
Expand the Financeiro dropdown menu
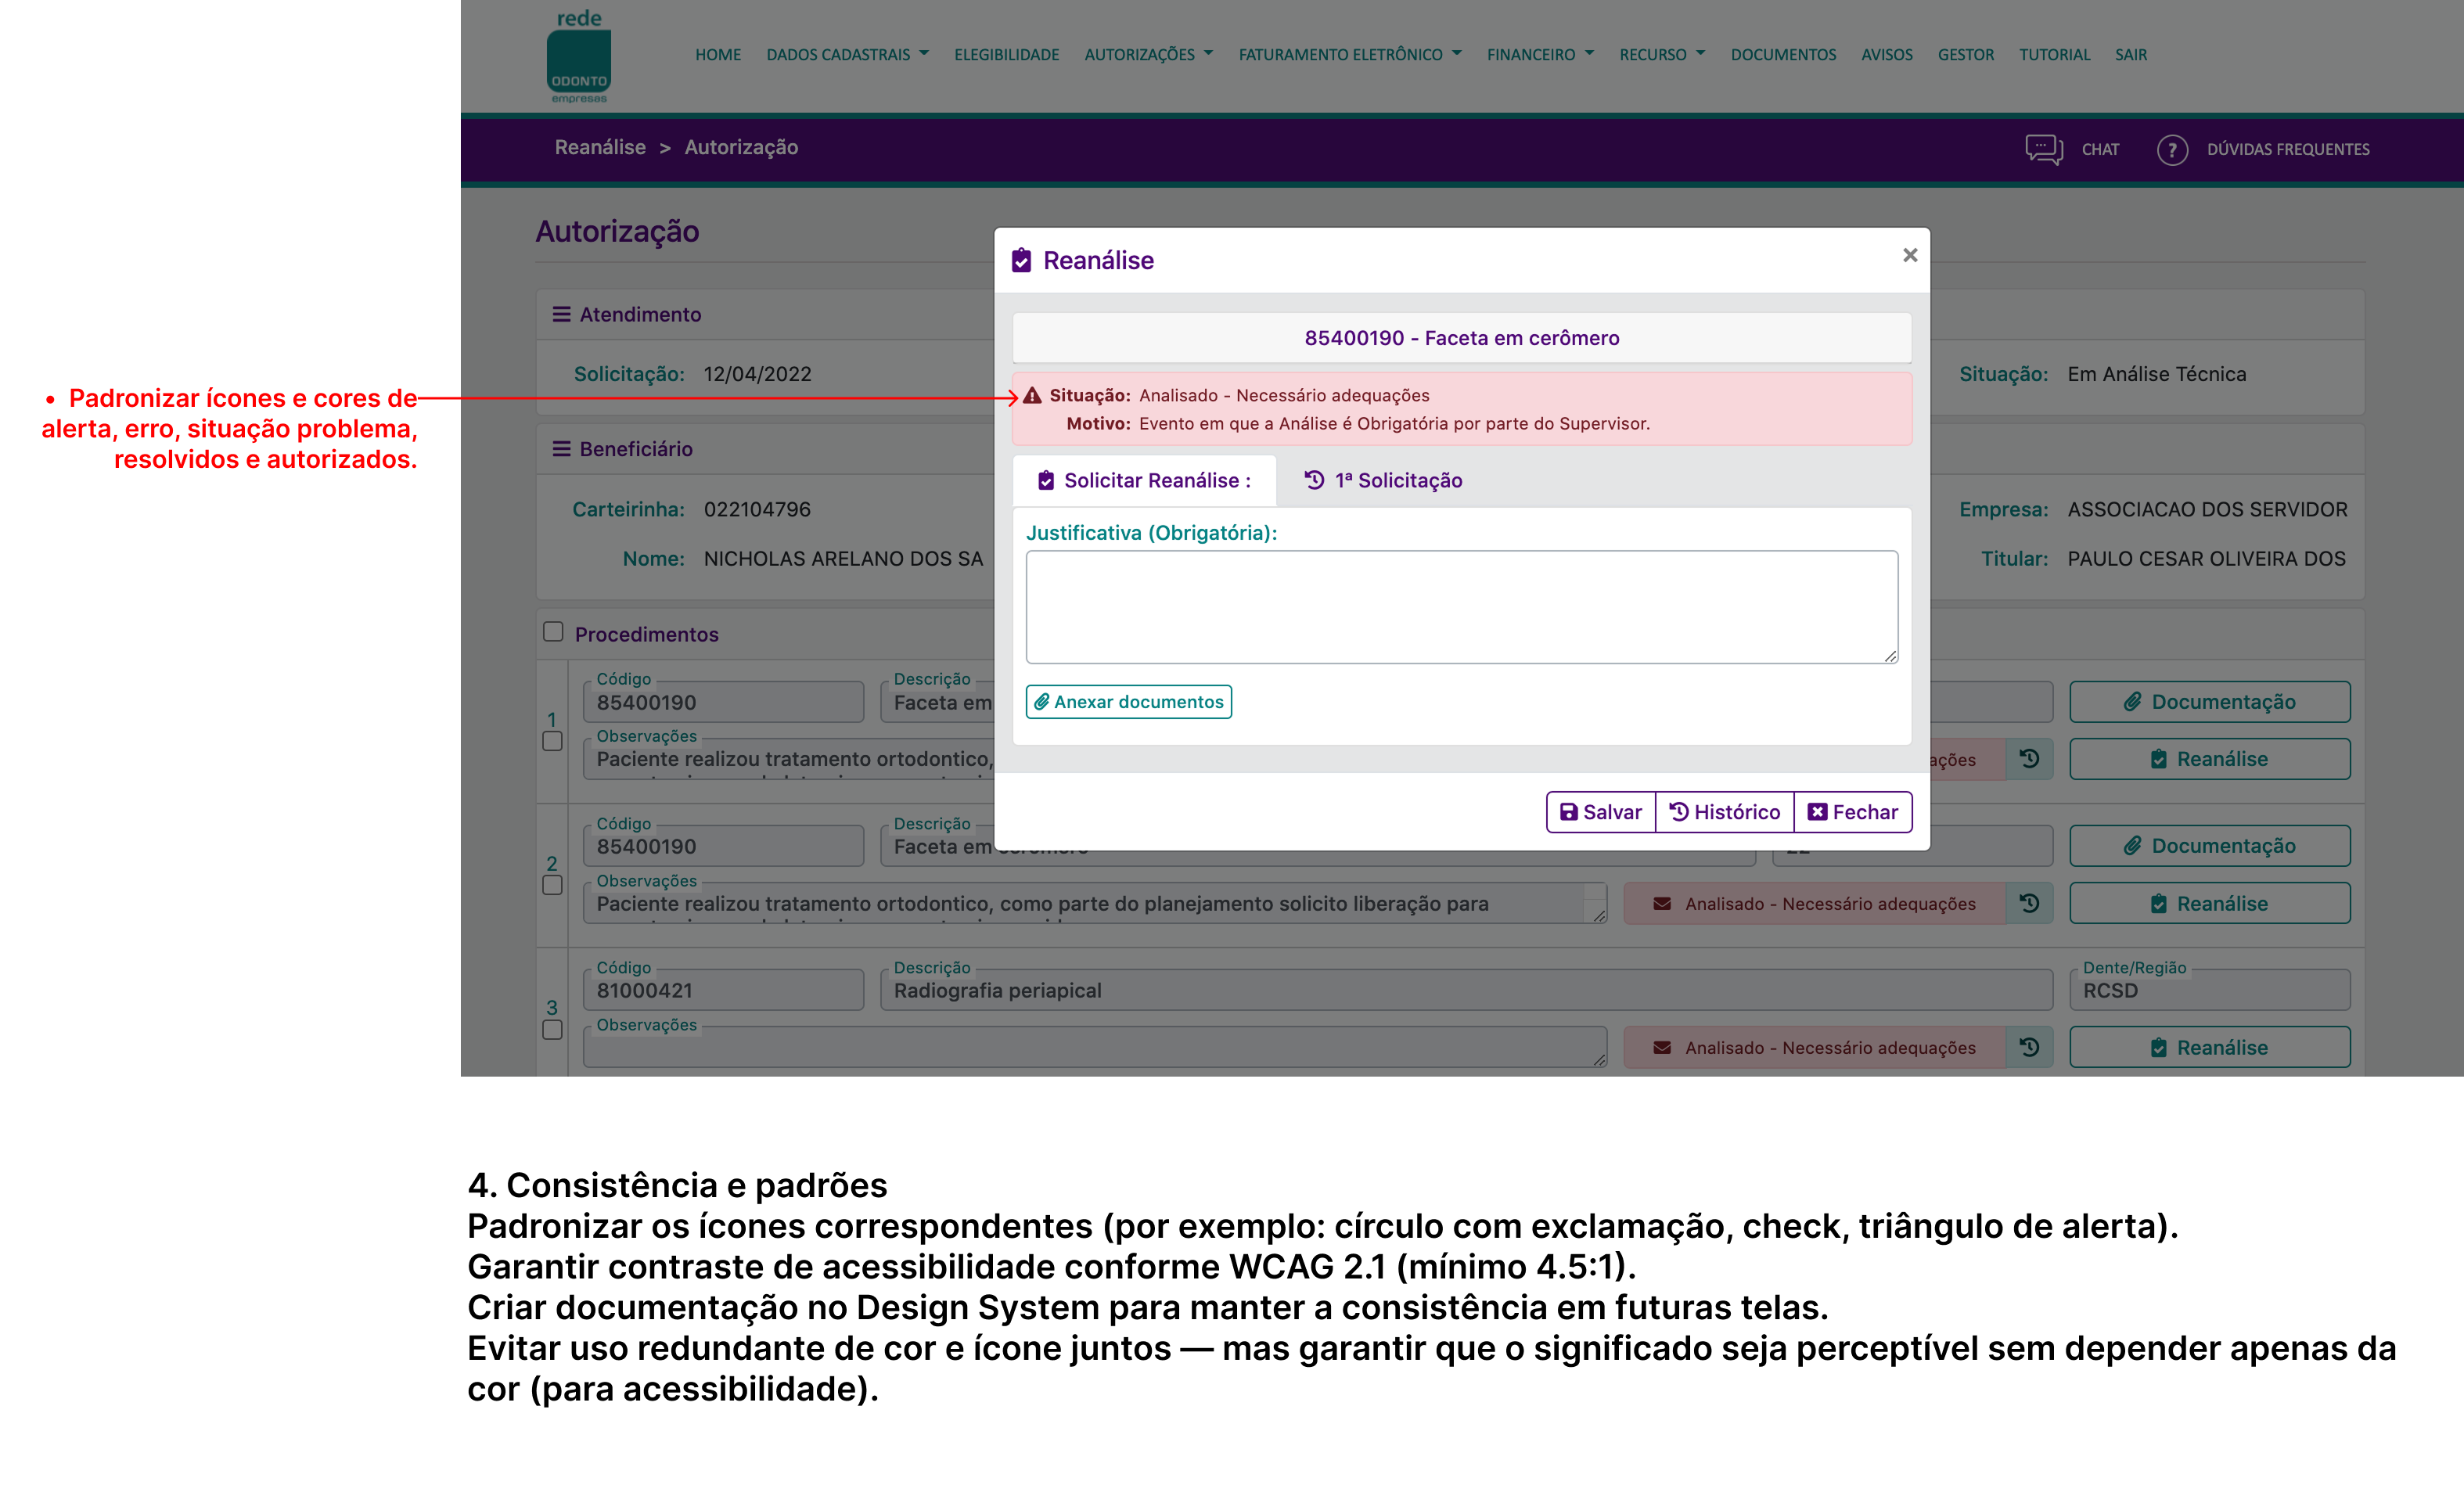[x=1539, y=55]
